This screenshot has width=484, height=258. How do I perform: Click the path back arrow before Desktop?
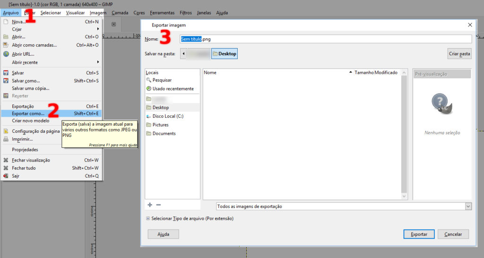point(183,54)
